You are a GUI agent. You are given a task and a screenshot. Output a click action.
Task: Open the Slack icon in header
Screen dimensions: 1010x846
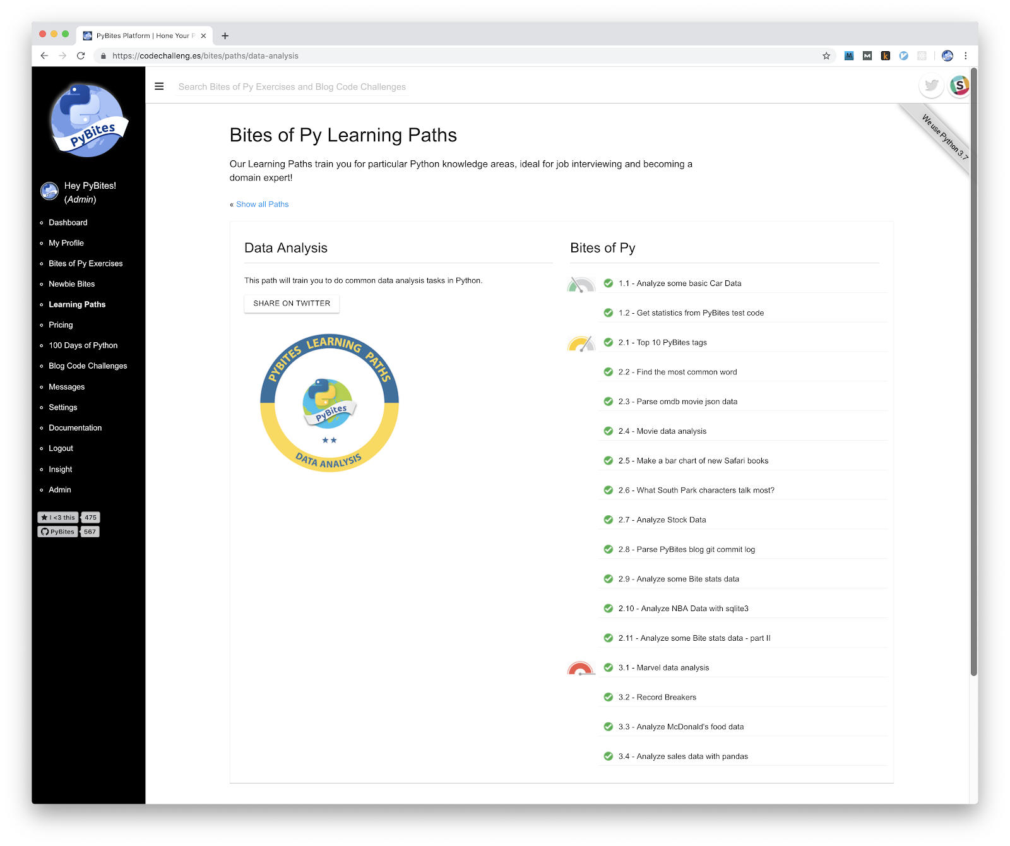pyautogui.click(x=959, y=85)
